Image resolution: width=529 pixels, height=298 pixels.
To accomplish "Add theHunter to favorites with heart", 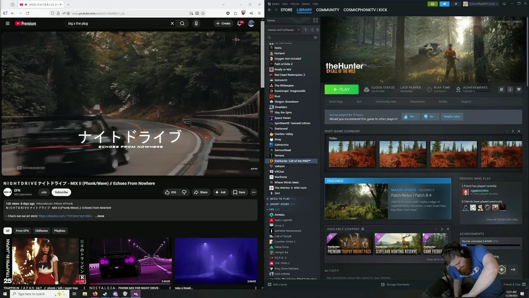I will tap(519, 89).
